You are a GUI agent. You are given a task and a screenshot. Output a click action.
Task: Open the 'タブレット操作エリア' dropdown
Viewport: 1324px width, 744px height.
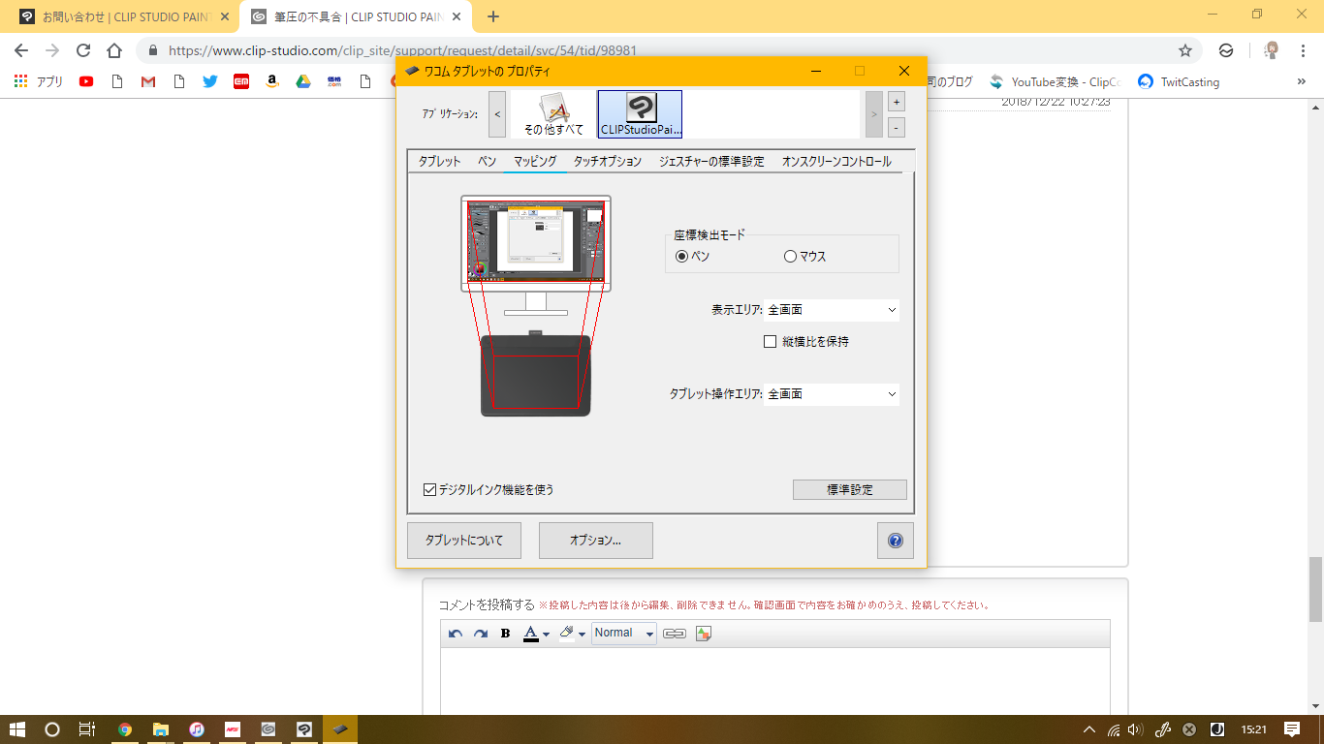click(832, 394)
